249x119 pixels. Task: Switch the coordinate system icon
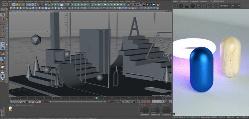click(38, 5)
